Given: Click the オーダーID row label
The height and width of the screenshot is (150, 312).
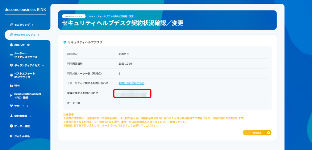Looking at the screenshot, I should (x=74, y=103).
